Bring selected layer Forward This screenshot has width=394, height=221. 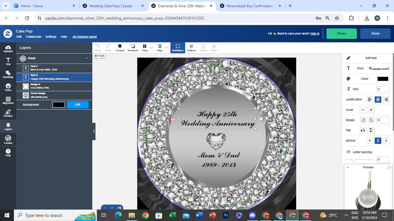point(120,48)
